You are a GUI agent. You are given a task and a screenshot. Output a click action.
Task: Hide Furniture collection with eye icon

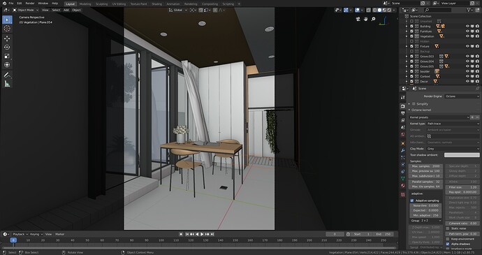click(x=467, y=31)
